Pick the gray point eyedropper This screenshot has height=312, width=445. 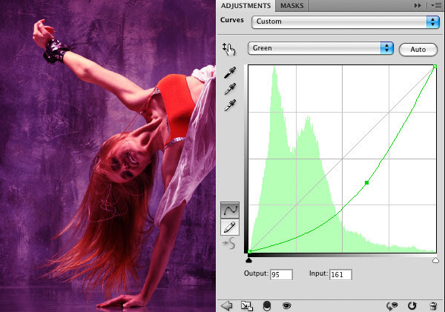coord(231,90)
